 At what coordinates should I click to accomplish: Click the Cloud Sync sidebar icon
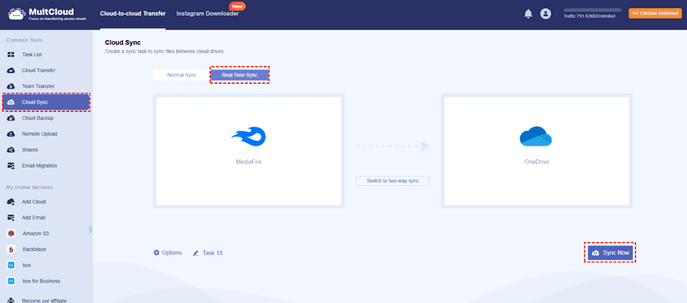11,102
